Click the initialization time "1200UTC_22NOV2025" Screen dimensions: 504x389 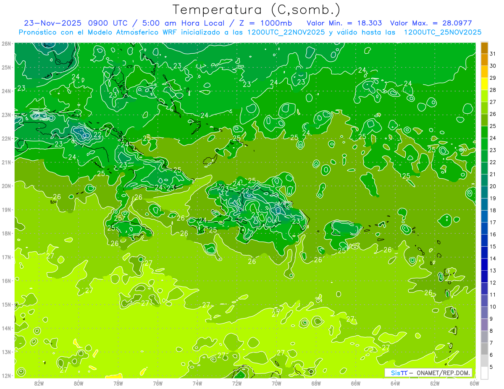click(x=286, y=32)
